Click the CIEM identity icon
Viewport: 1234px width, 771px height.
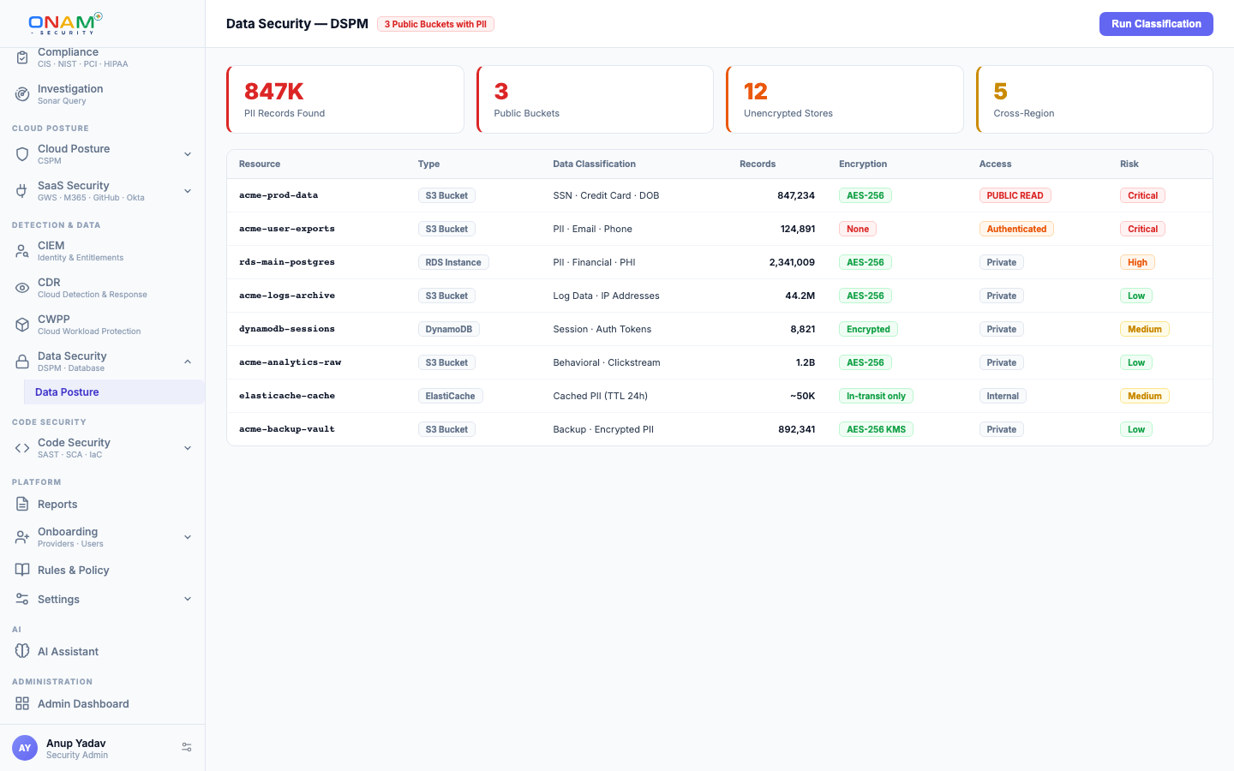(22, 251)
